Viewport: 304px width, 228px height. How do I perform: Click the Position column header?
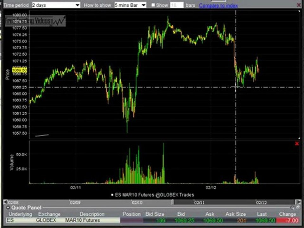pos(131,214)
